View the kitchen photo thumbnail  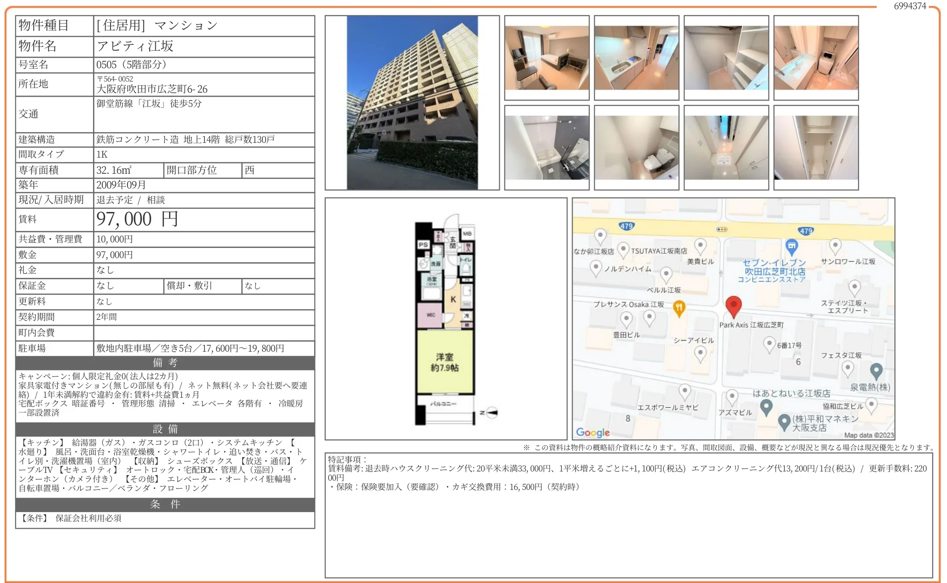pos(637,58)
